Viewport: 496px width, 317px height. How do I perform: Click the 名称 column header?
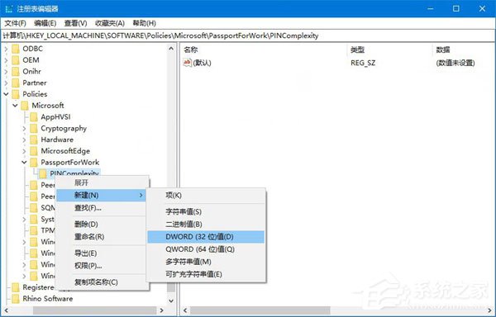coord(264,50)
